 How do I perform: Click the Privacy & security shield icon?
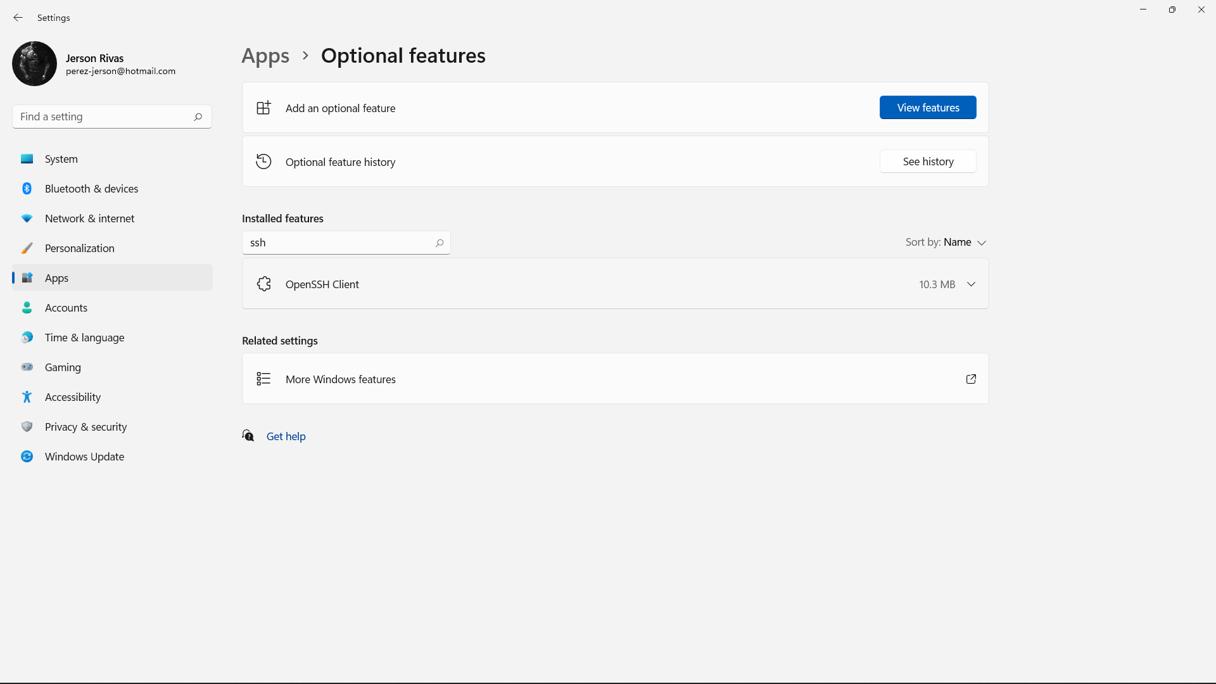27,427
